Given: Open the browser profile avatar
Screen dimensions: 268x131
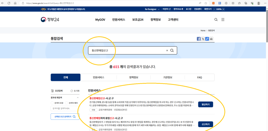Looking at the screenshot, I should tap(259, 3).
